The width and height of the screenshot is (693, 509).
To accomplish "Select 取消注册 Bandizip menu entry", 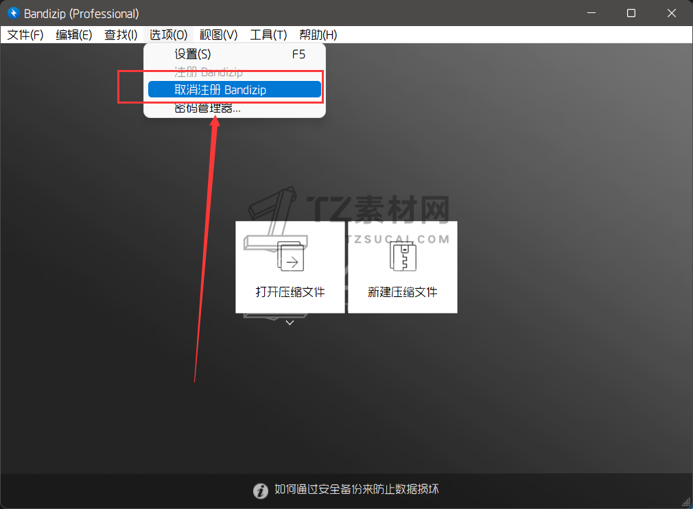I will pos(235,90).
